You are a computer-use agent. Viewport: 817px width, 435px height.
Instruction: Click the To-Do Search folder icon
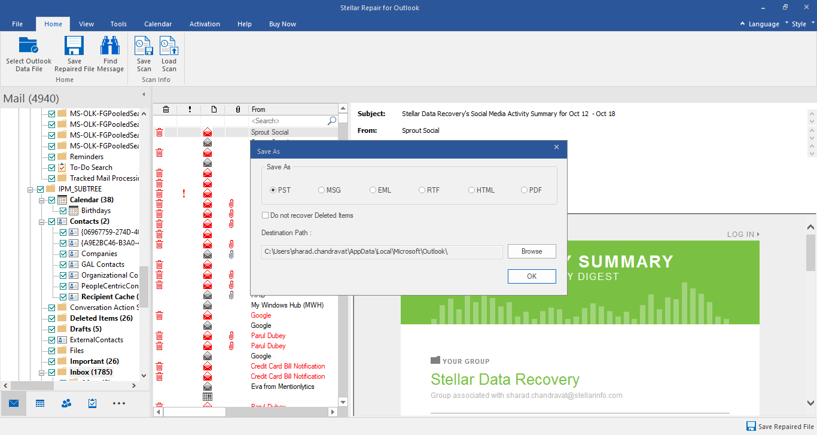coord(62,168)
